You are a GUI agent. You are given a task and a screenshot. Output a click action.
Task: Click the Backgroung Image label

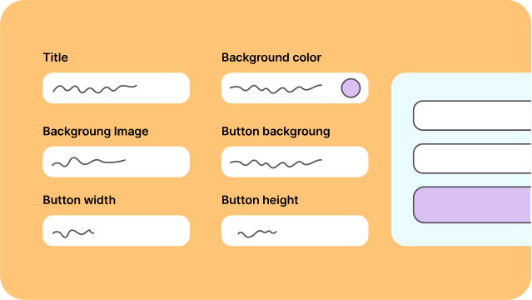click(96, 132)
